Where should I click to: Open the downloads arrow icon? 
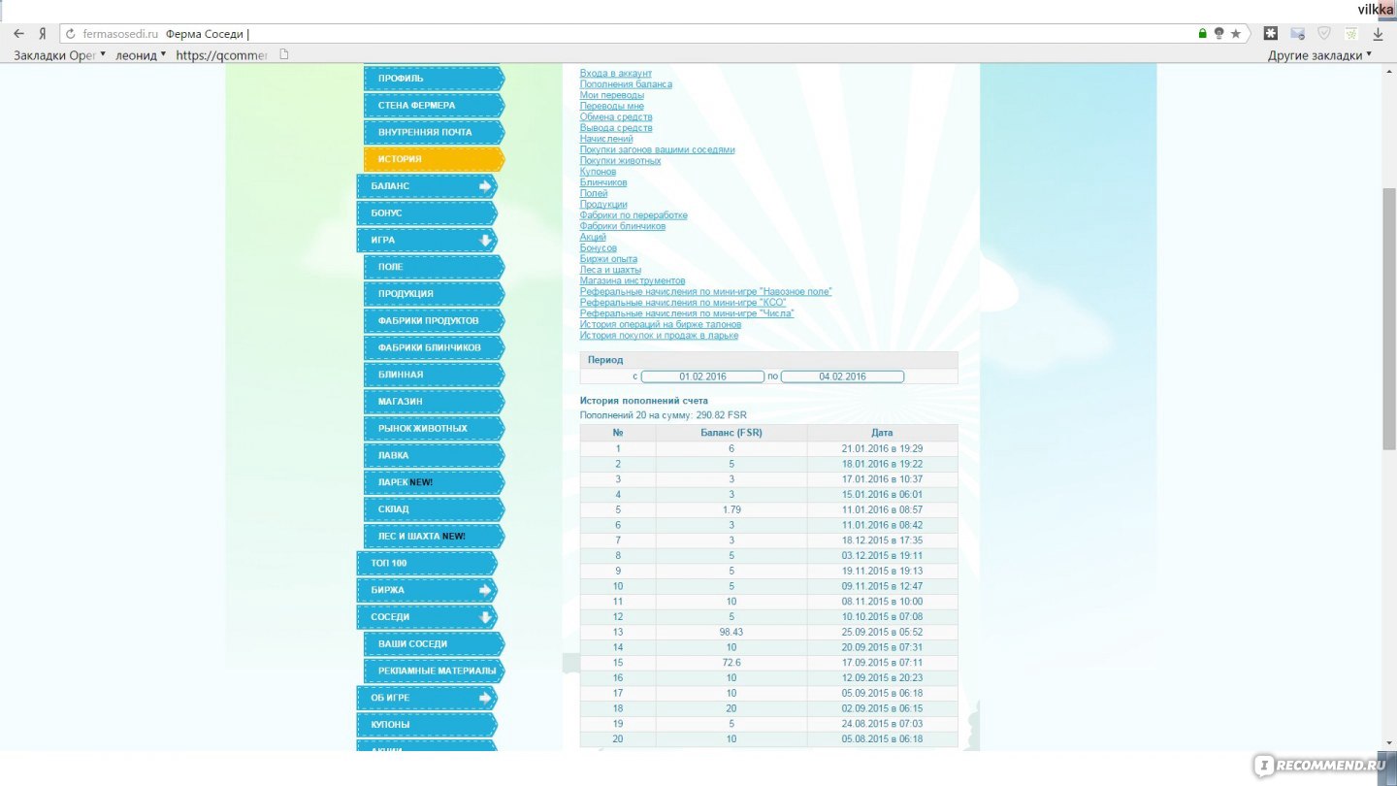point(1378,33)
